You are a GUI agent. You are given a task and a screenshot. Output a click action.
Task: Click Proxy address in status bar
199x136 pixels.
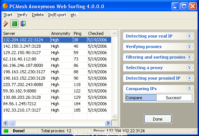(x=119, y=131)
